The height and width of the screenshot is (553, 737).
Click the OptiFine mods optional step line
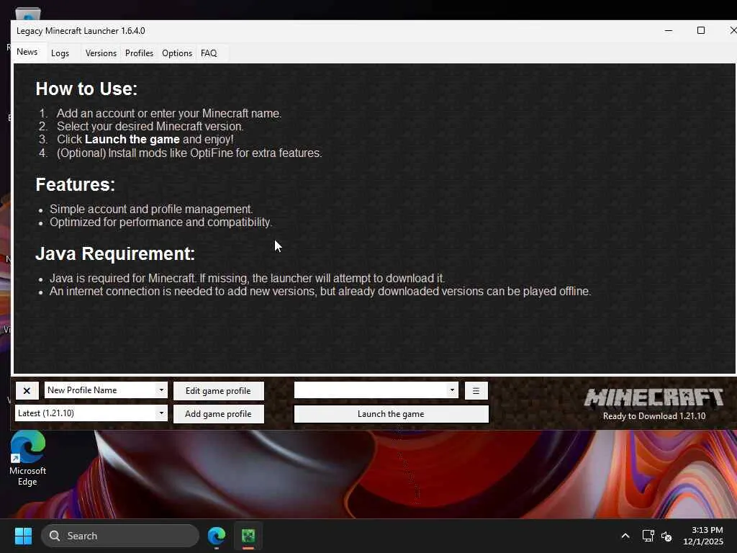[x=189, y=153]
